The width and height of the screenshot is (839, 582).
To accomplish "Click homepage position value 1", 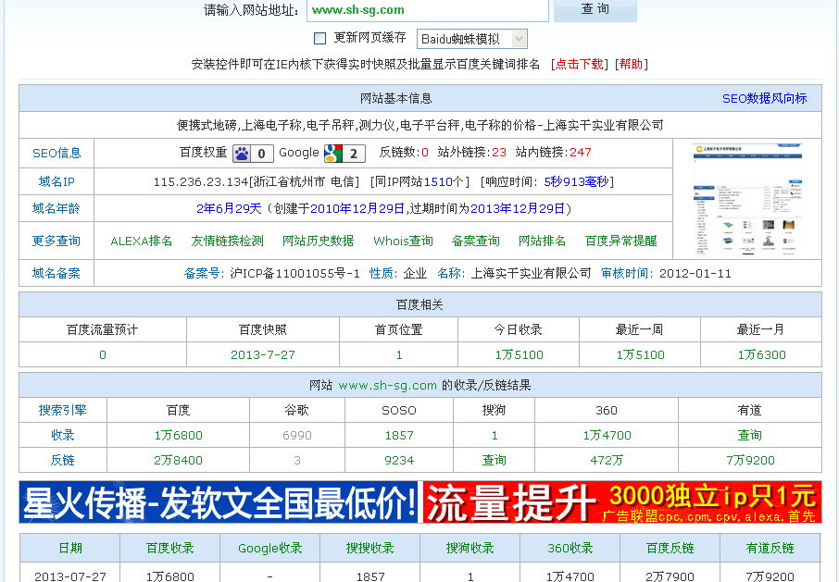I will (399, 355).
